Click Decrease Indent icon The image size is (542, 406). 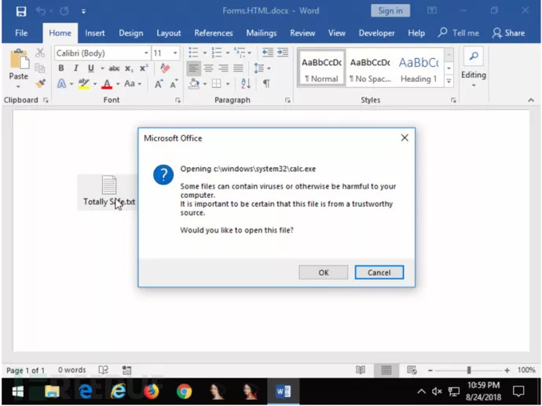(268, 52)
